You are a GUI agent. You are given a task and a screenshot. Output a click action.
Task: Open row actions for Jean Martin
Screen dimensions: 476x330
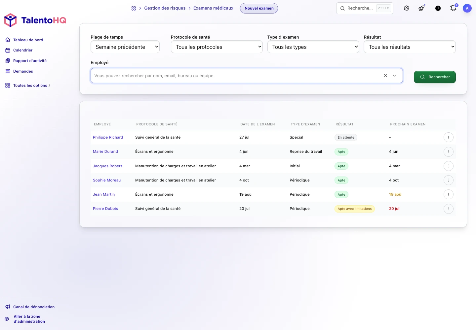point(449,194)
